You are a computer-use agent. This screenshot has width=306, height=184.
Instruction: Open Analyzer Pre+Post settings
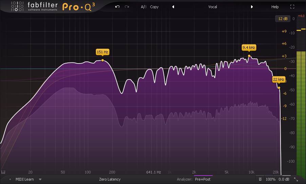[203, 179]
